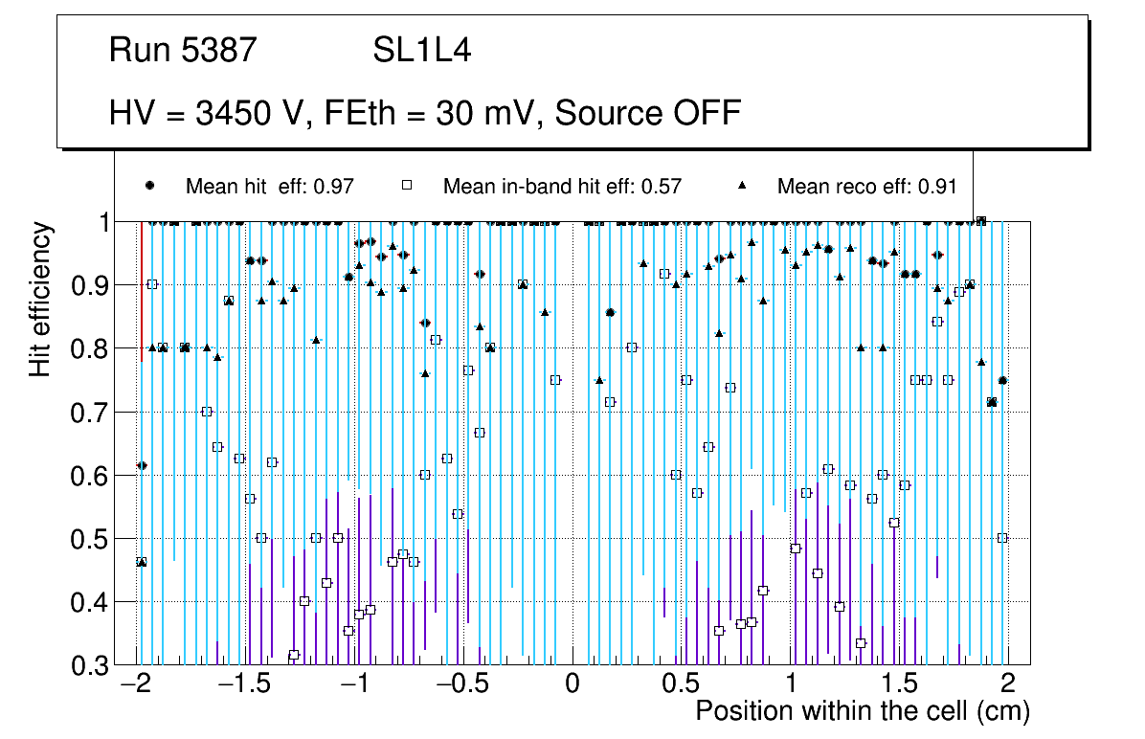Image resolution: width=1145 pixels, height=739 pixels.
Task: Click the 'Run 5387' title text
Action: point(183,50)
